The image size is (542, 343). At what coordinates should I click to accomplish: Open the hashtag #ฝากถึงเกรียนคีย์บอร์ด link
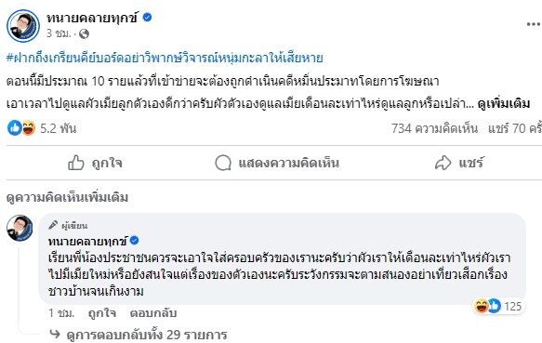tap(165, 58)
